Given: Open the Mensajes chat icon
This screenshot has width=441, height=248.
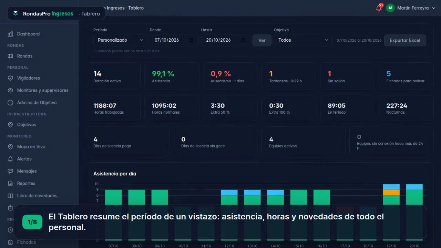Looking at the screenshot, I should click(10, 171).
